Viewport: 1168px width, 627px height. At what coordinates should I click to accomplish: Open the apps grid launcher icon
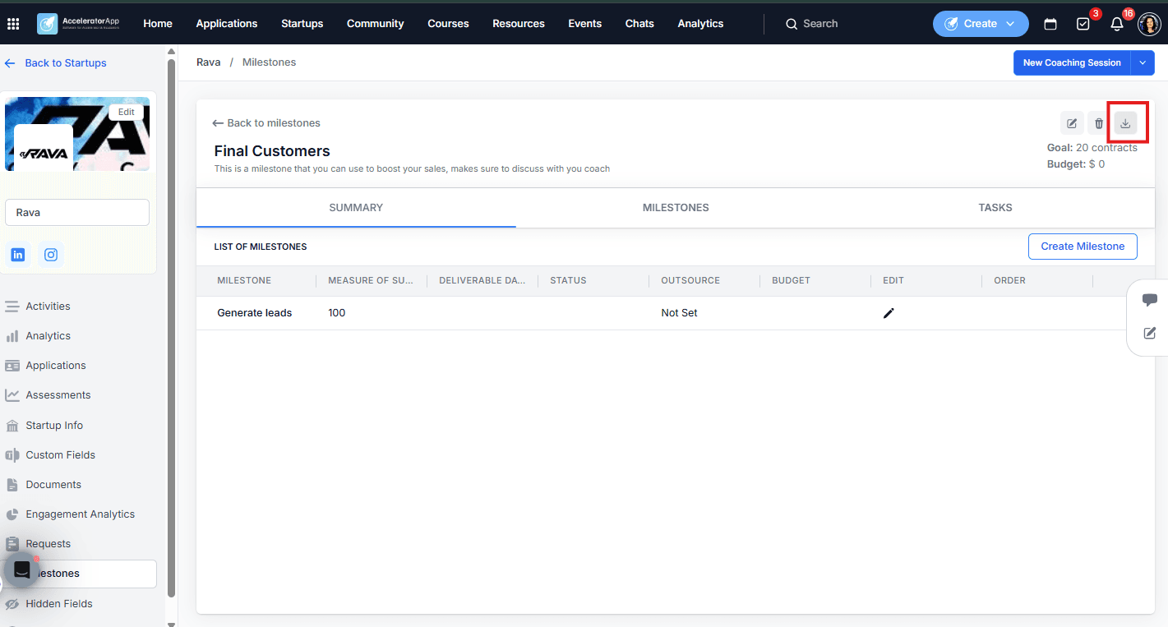point(13,24)
